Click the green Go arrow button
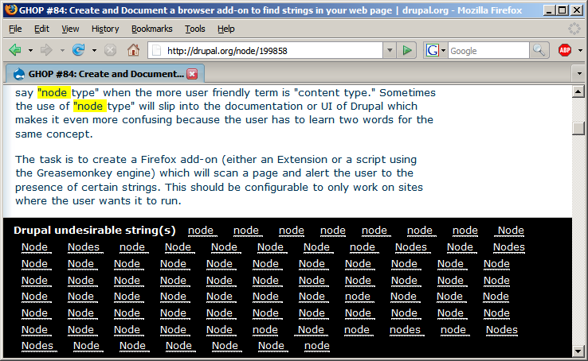 [x=407, y=51]
